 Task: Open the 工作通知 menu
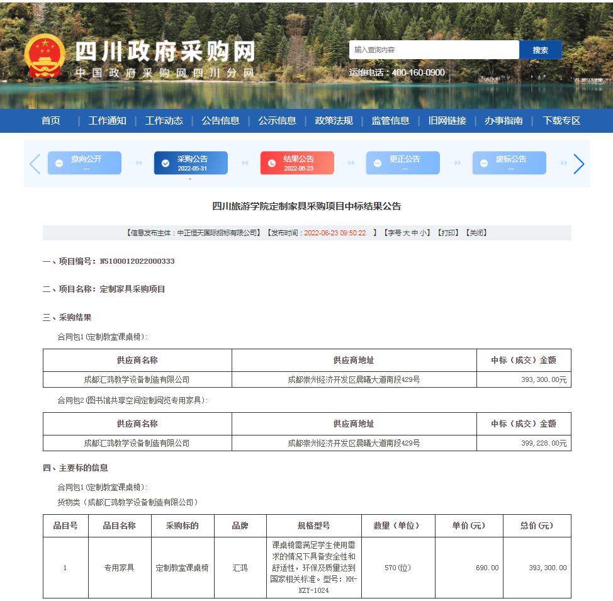(x=107, y=120)
